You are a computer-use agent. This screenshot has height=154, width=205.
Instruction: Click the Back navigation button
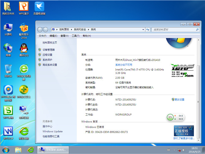click(x=40, y=30)
